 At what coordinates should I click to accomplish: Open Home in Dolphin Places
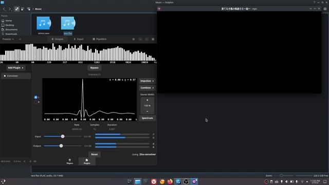pyautogui.click(x=8, y=21)
